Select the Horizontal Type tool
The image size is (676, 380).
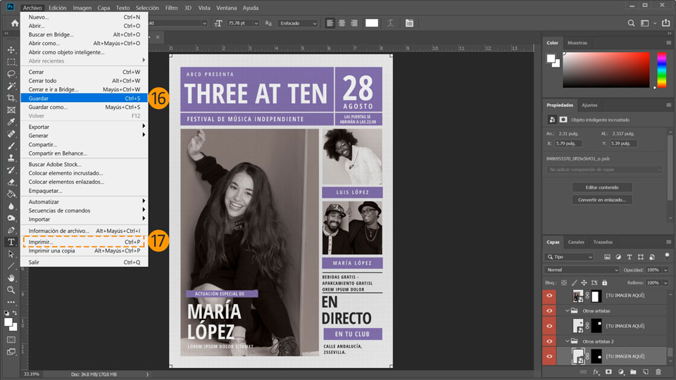point(11,241)
